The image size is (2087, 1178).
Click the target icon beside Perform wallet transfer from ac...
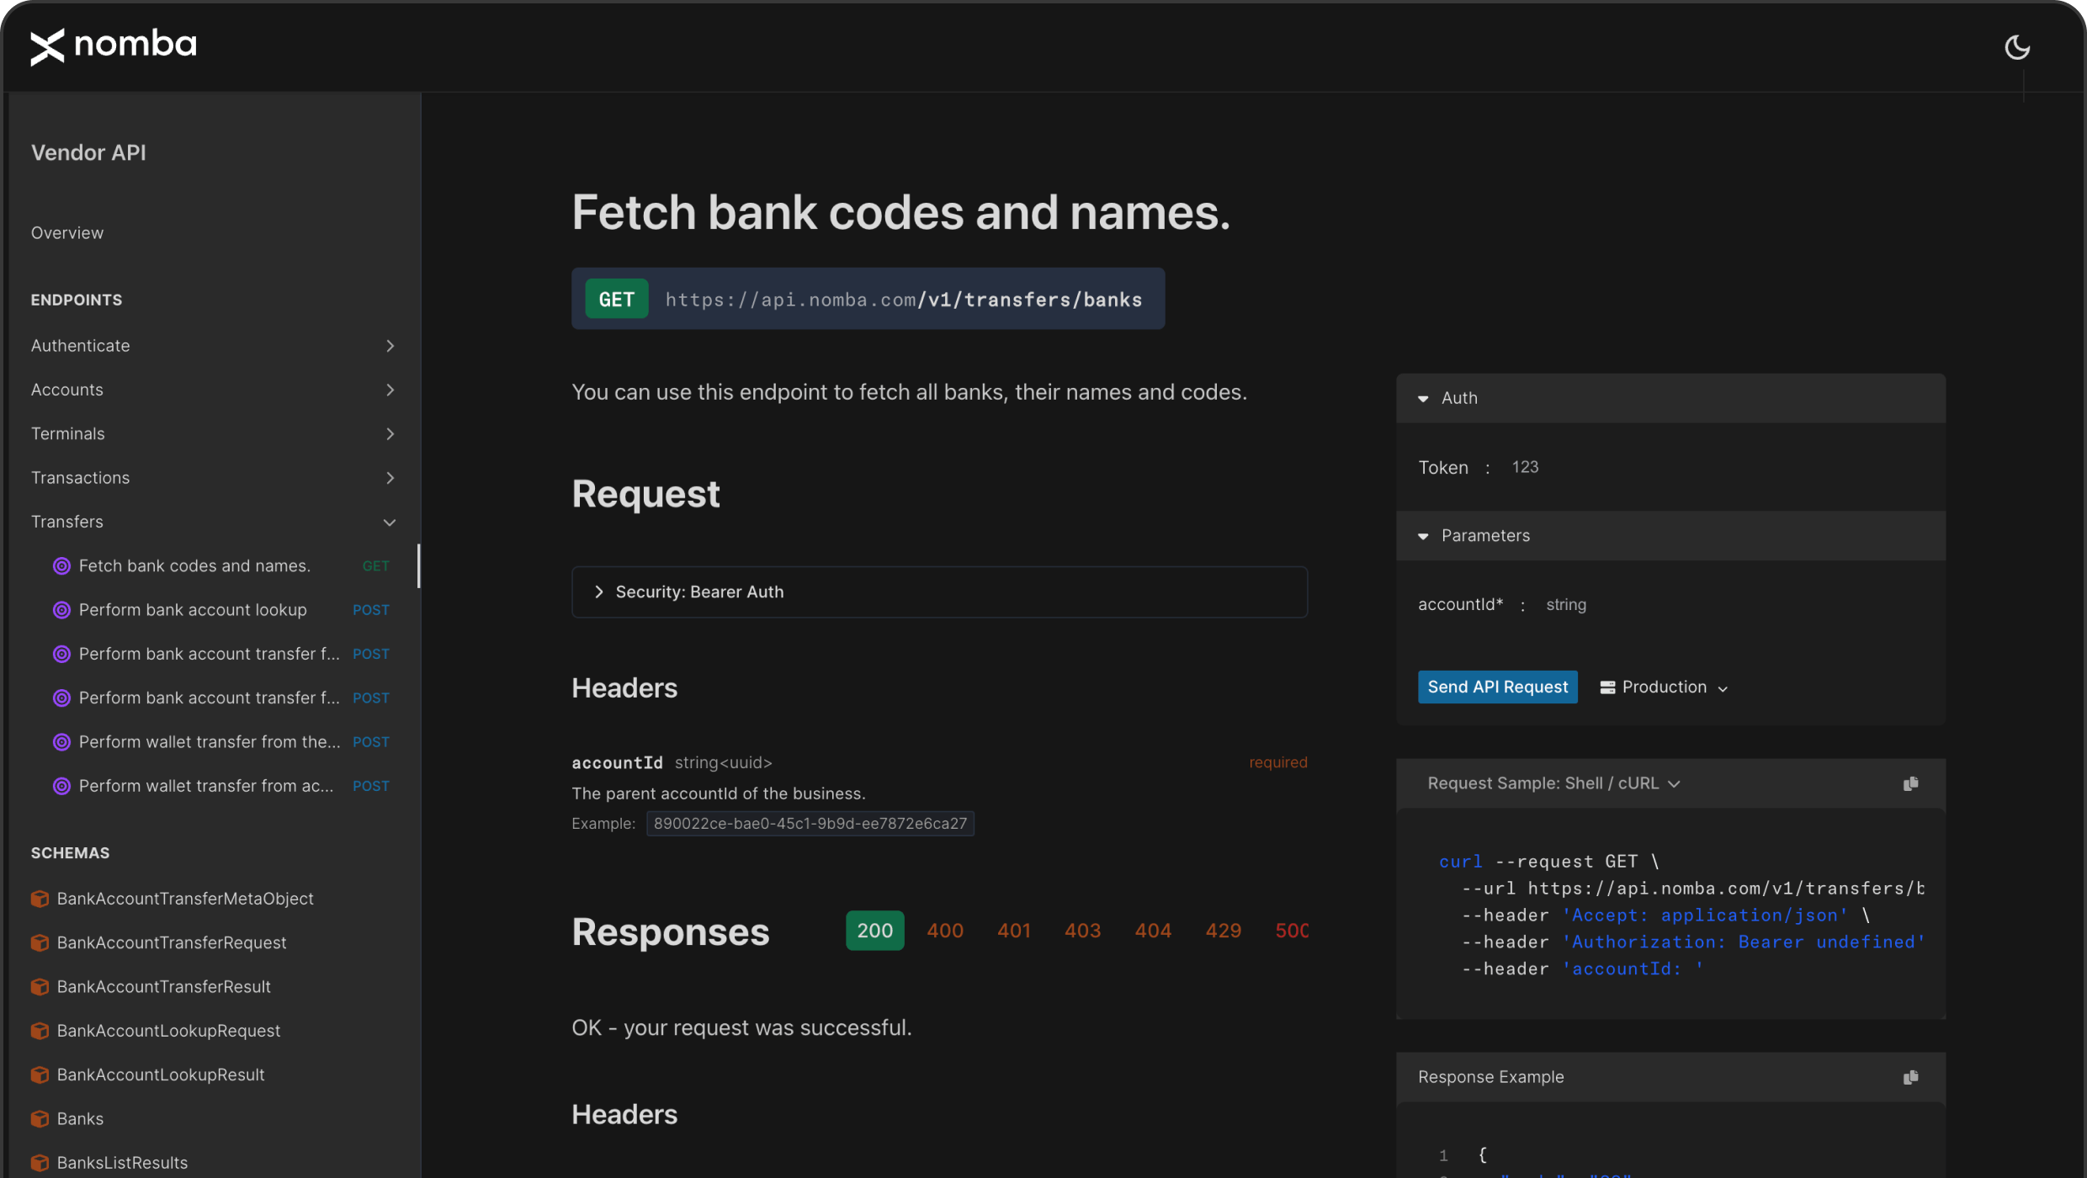(x=61, y=786)
